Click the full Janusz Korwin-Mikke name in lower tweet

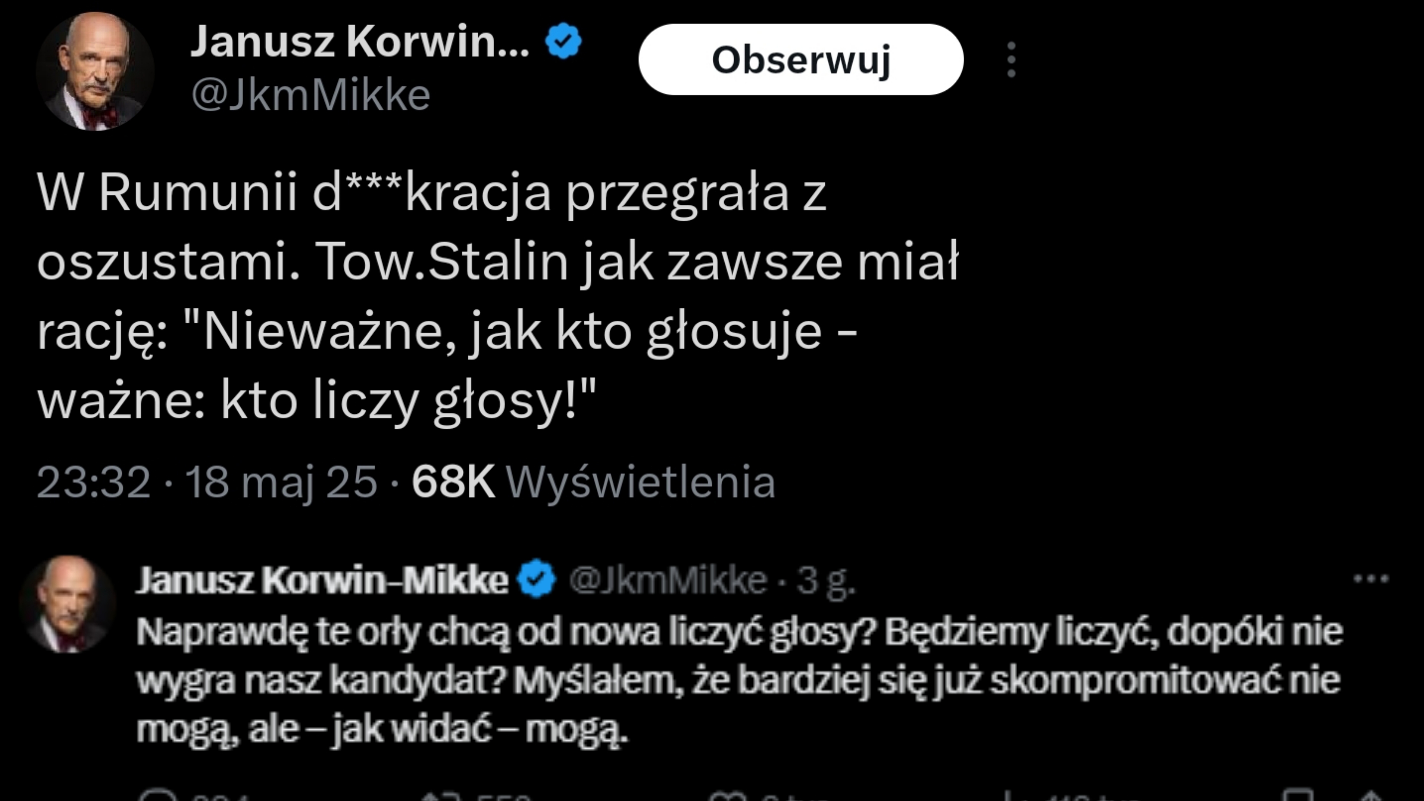point(322,580)
